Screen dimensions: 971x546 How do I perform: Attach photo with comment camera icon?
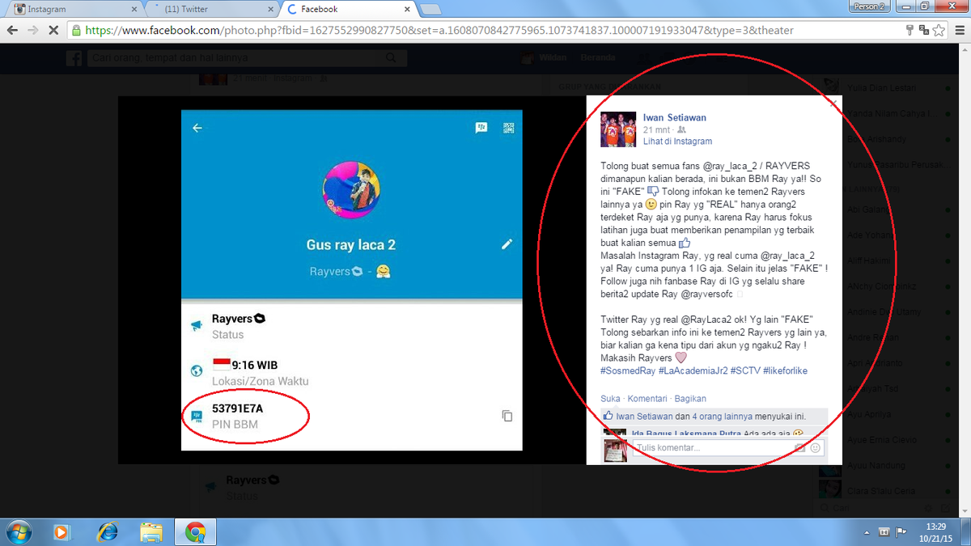tap(799, 447)
